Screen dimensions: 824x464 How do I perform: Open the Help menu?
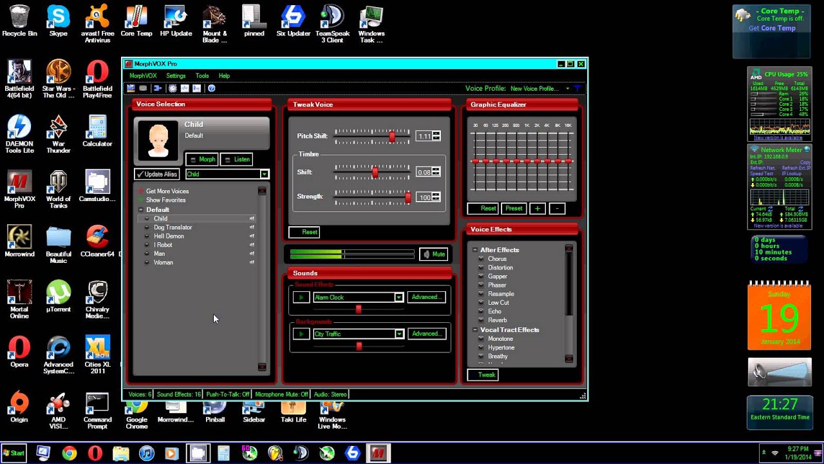point(224,76)
